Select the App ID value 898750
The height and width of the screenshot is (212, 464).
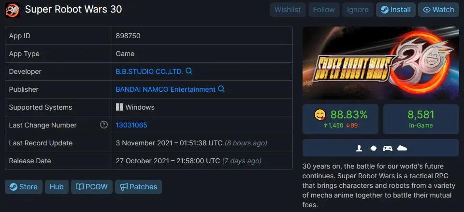128,36
